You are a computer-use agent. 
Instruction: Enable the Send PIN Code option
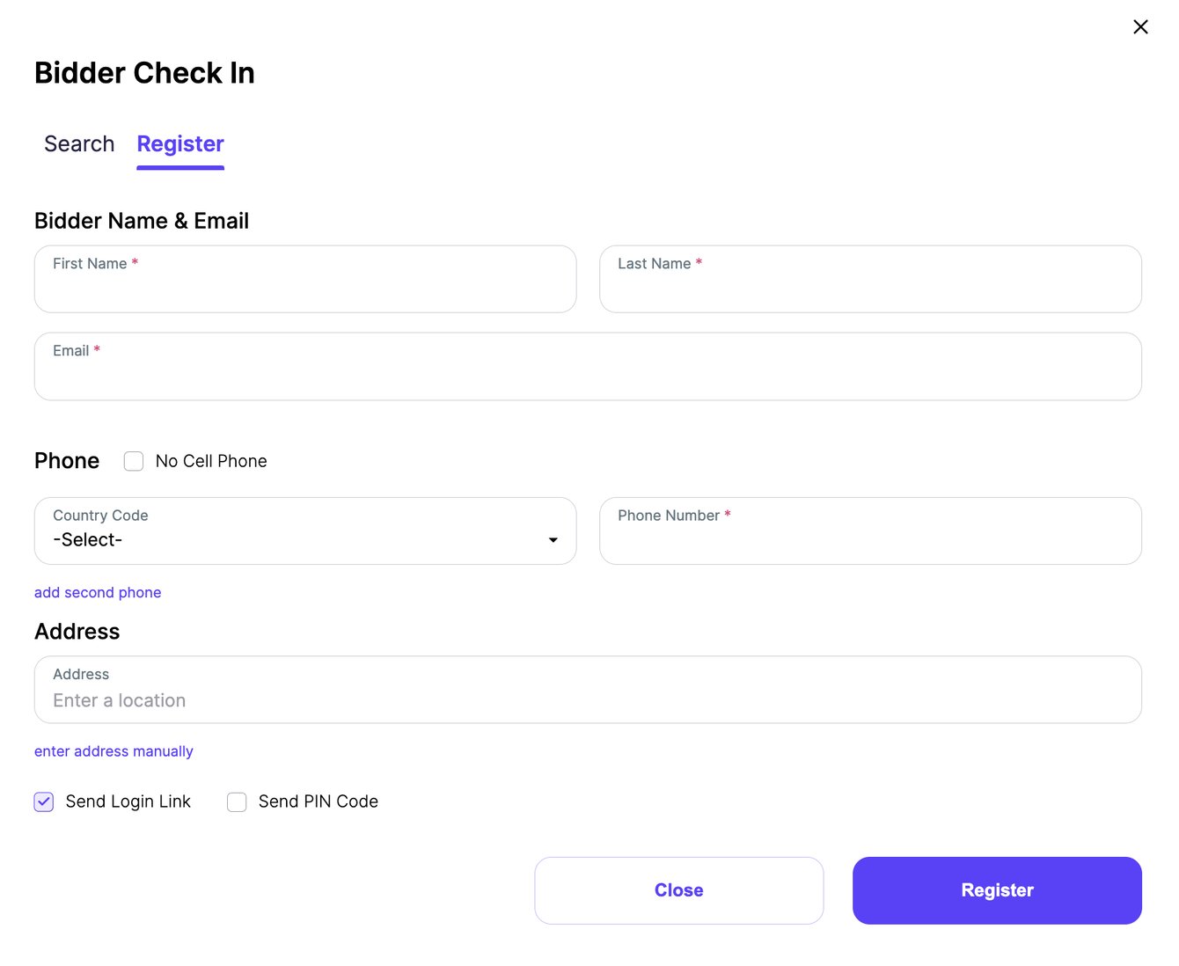(x=237, y=801)
